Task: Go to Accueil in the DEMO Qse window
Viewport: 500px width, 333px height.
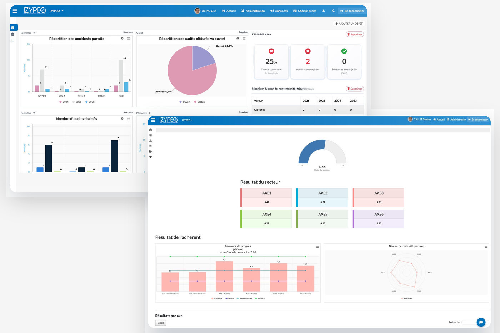Action: coord(229,11)
